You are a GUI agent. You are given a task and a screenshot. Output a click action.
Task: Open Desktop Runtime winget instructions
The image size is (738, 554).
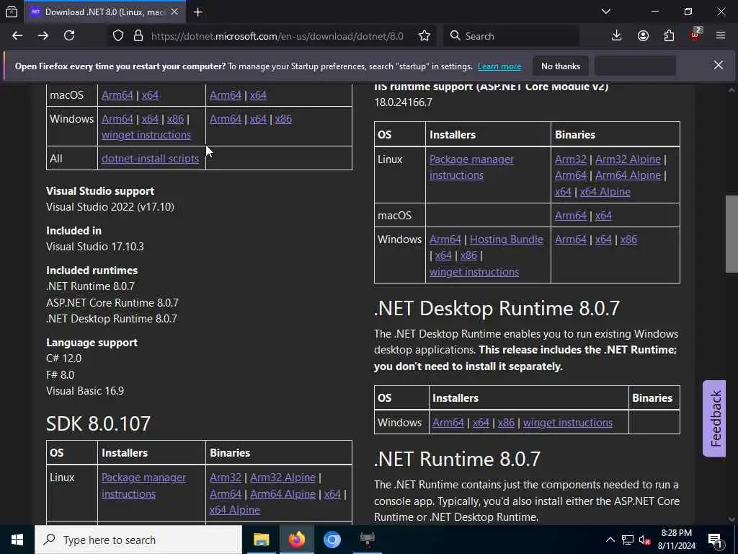[x=568, y=423]
